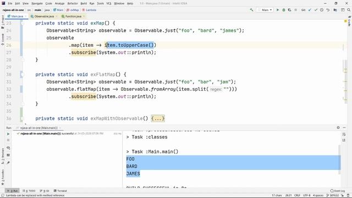The height and width of the screenshot is (198, 352).
Task: Revert changes using rollback arrow
Action: click(328, 10)
